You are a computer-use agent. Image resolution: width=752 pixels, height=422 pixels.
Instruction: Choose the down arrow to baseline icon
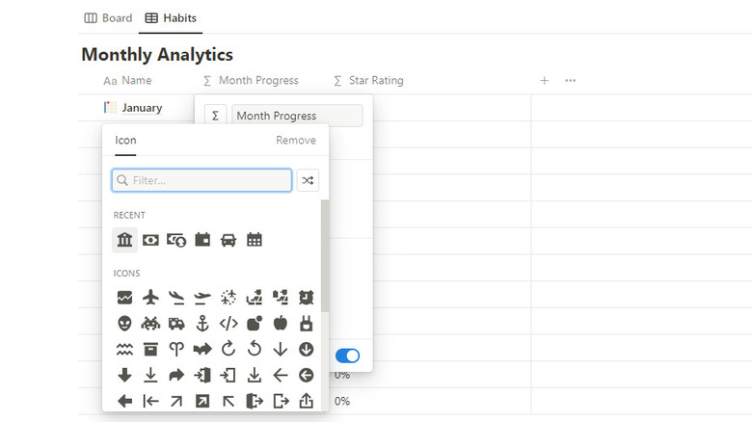[x=150, y=375]
